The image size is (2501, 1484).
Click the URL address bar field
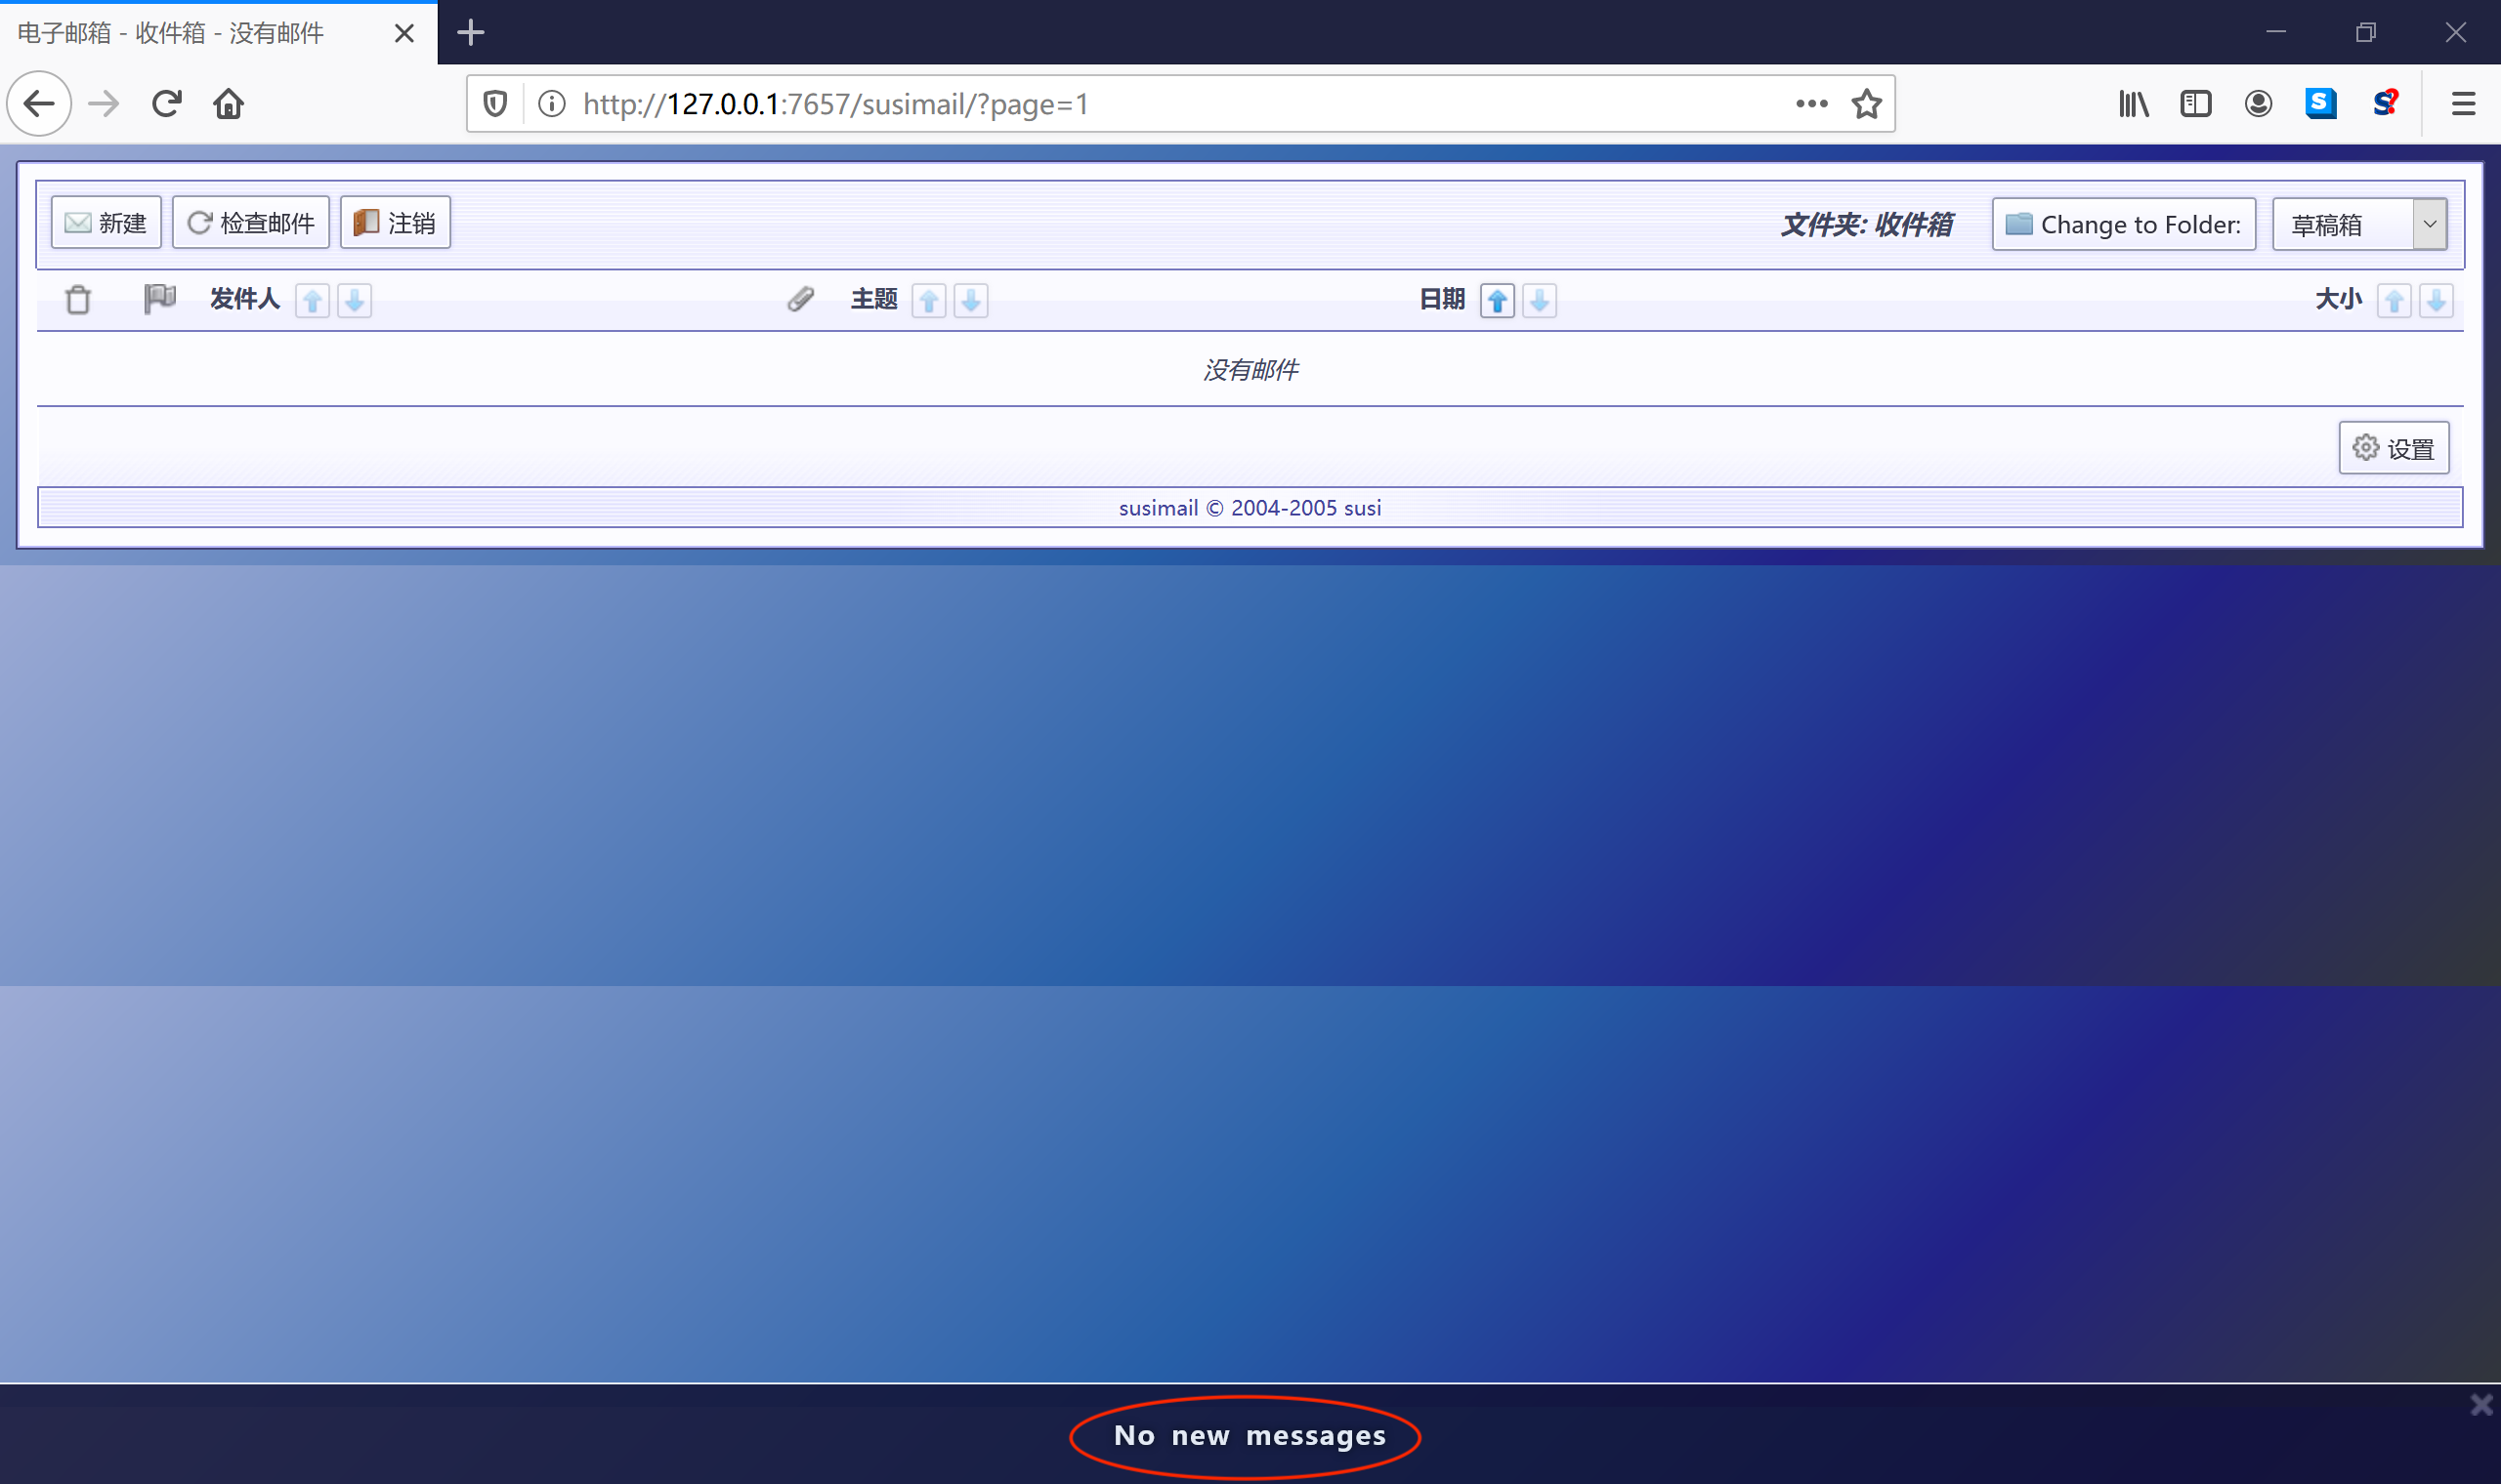pyautogui.click(x=1151, y=104)
